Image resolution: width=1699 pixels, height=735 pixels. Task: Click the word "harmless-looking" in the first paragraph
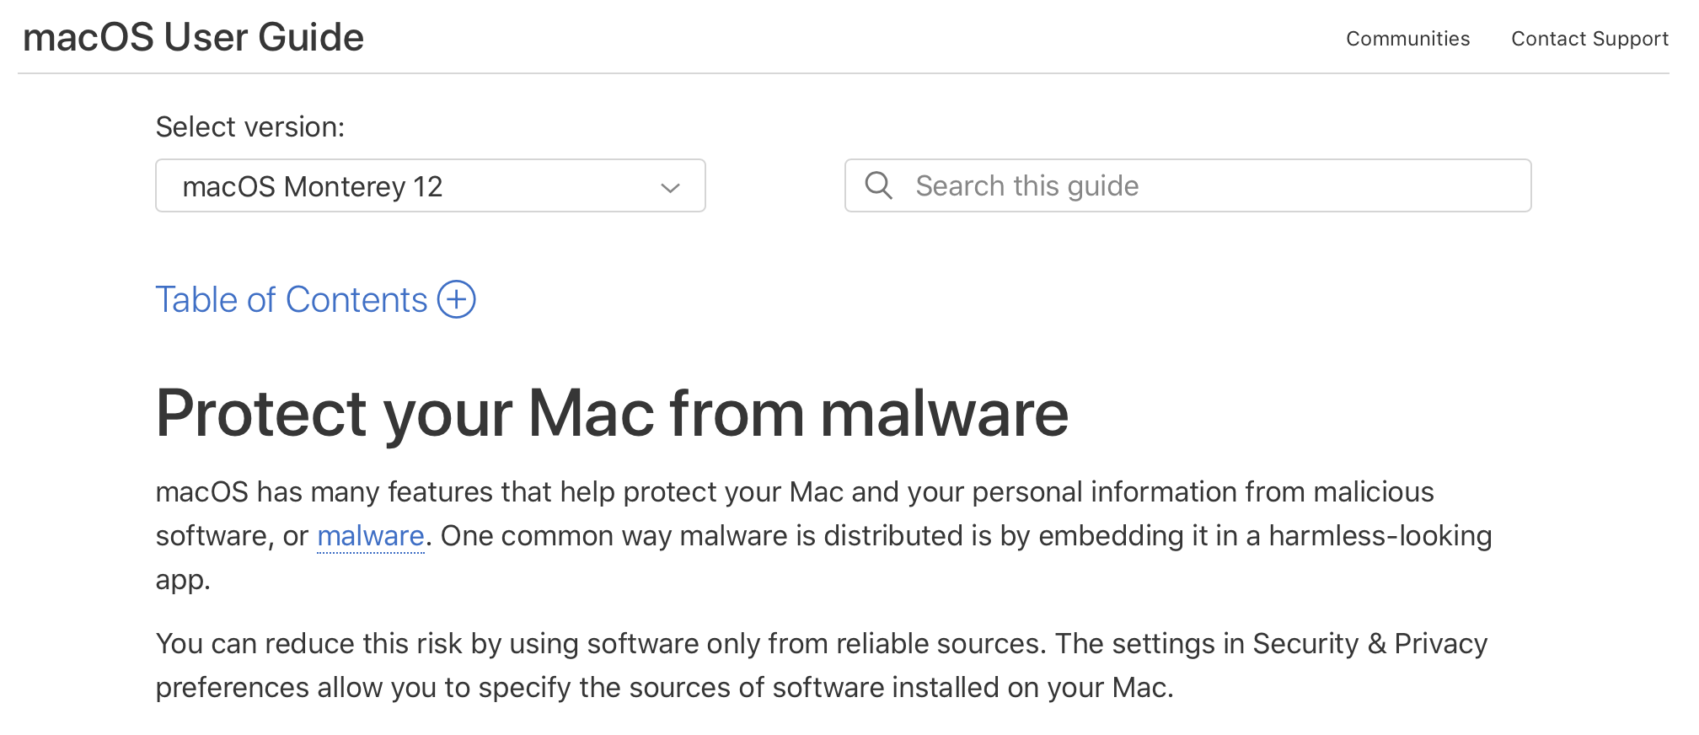tap(1380, 536)
